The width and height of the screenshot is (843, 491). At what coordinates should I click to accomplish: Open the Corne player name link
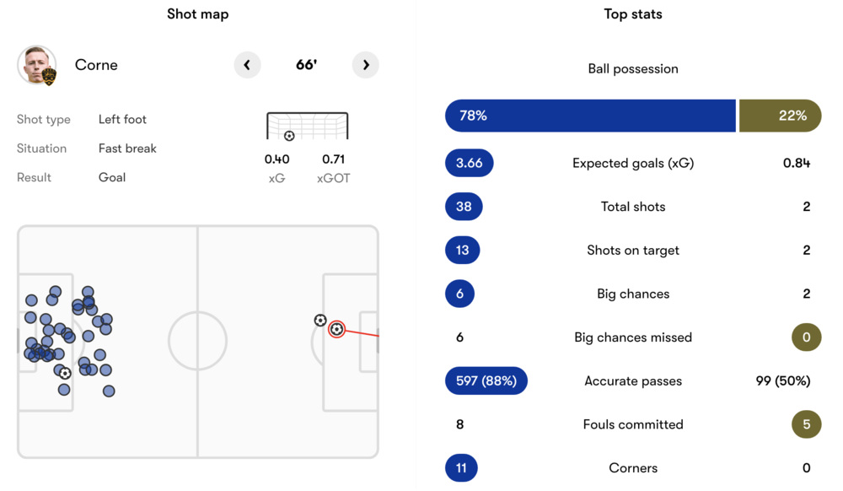(96, 65)
